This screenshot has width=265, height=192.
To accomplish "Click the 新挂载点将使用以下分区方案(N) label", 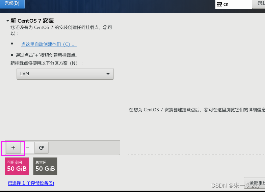I will point(47,63).
